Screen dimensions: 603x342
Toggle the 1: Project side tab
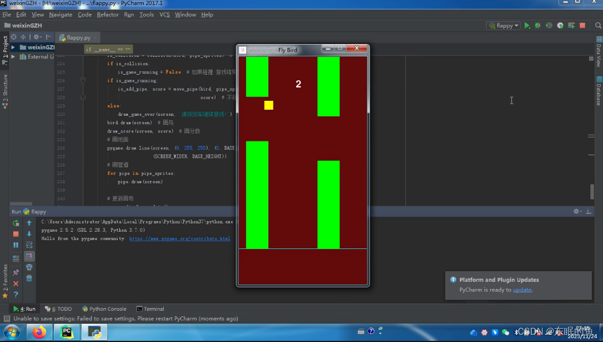click(x=5, y=50)
